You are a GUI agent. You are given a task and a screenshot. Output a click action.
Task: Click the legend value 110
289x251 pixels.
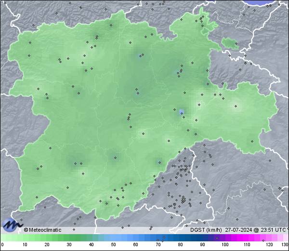point(247,245)
